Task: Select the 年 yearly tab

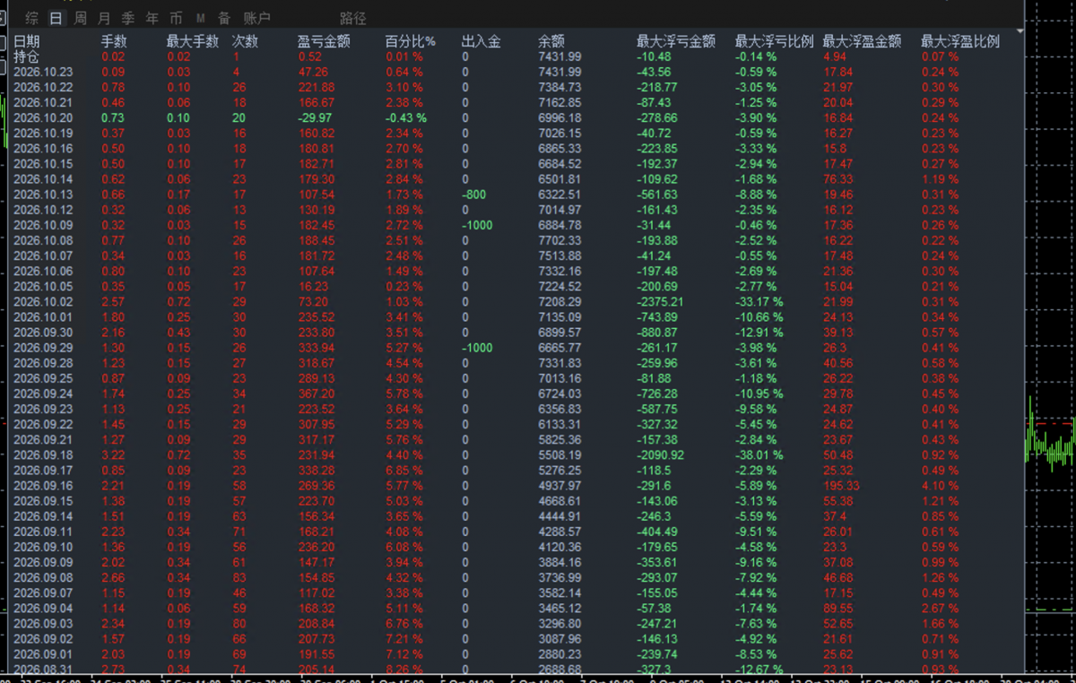Action: pos(152,18)
